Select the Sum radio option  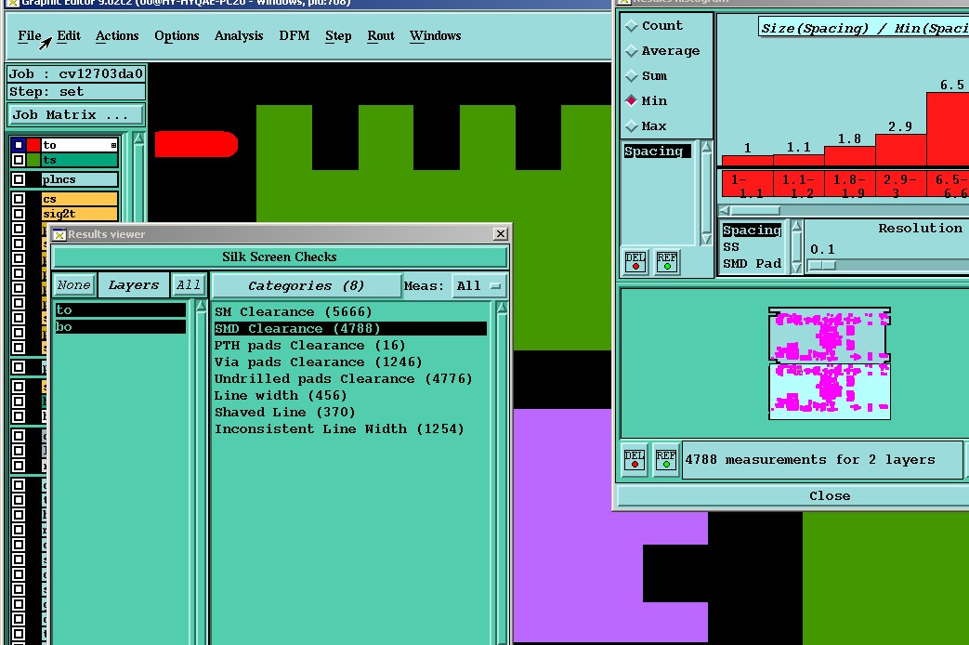631,76
